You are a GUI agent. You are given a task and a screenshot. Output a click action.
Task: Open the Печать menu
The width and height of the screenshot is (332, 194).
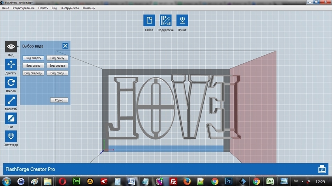(x=43, y=8)
